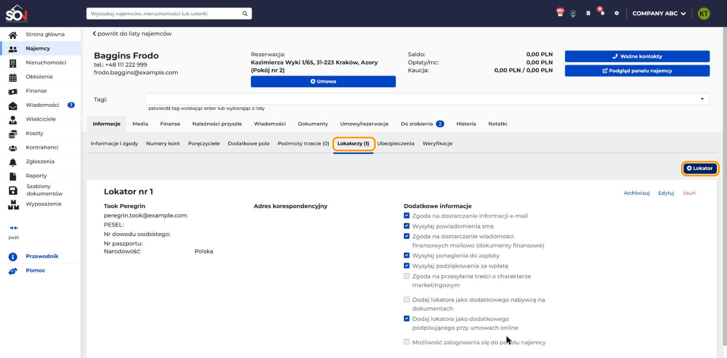Uncheck Wysyłaj podziękowania za wpłatę
This screenshot has height=358, width=727.
tap(407, 266)
